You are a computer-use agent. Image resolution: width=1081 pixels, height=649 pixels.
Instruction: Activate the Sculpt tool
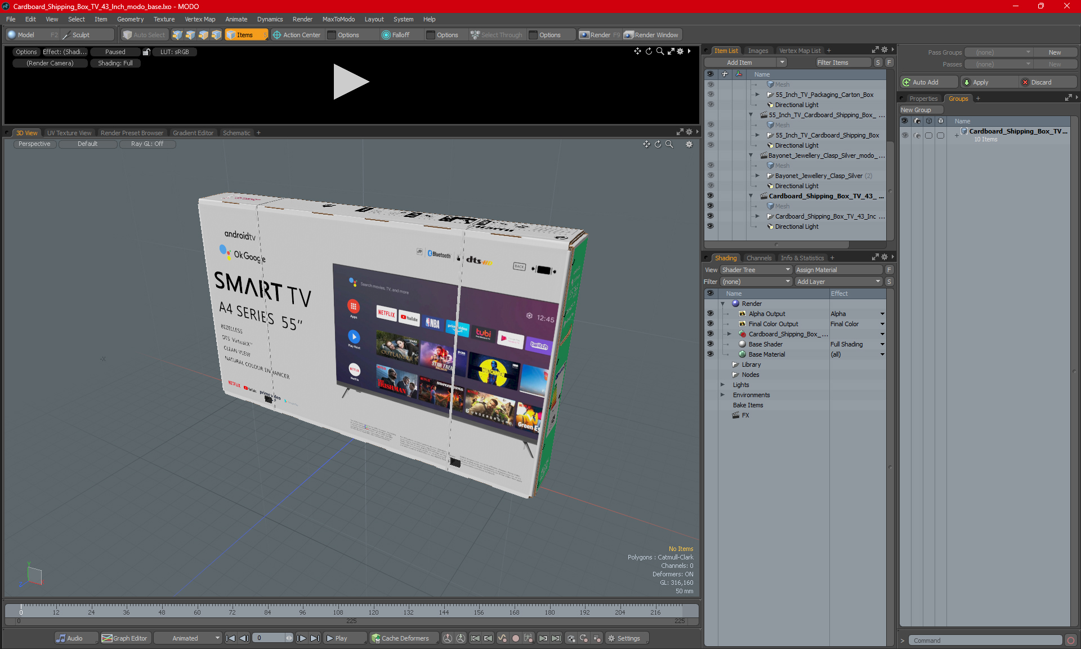(81, 35)
